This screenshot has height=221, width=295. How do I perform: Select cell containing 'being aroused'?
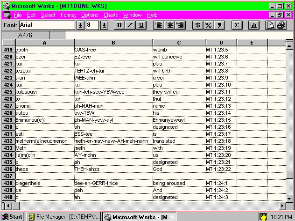coord(179,183)
